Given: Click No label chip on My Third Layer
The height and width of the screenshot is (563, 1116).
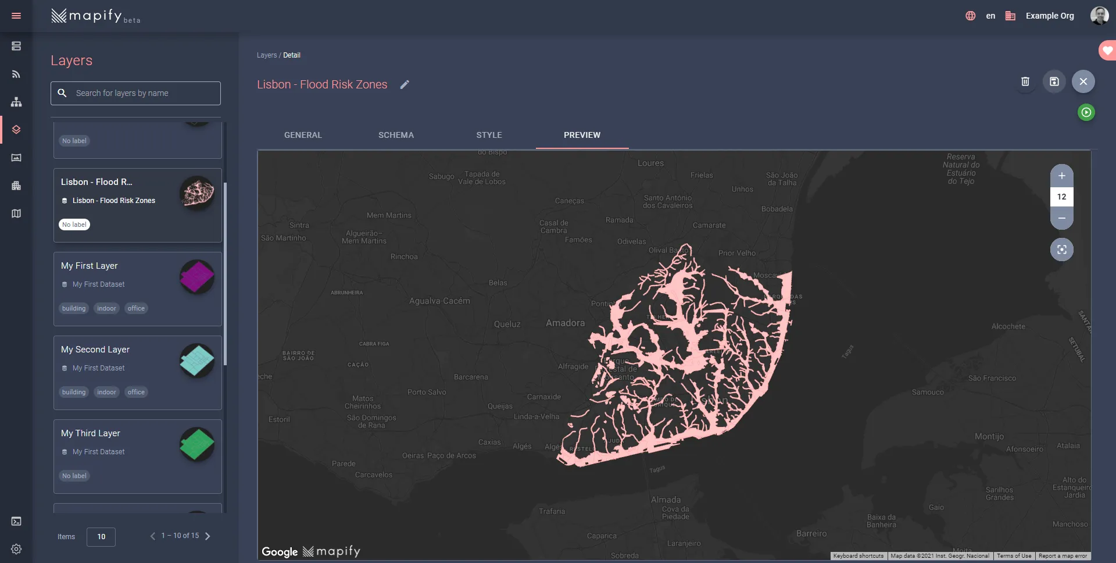Looking at the screenshot, I should [74, 476].
